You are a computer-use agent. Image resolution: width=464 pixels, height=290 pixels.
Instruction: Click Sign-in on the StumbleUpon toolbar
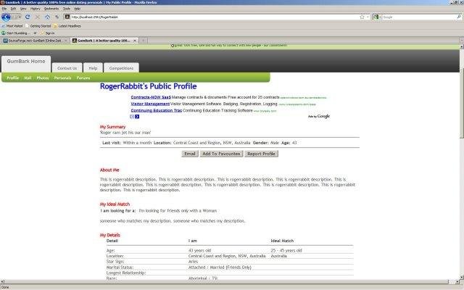coord(48,33)
